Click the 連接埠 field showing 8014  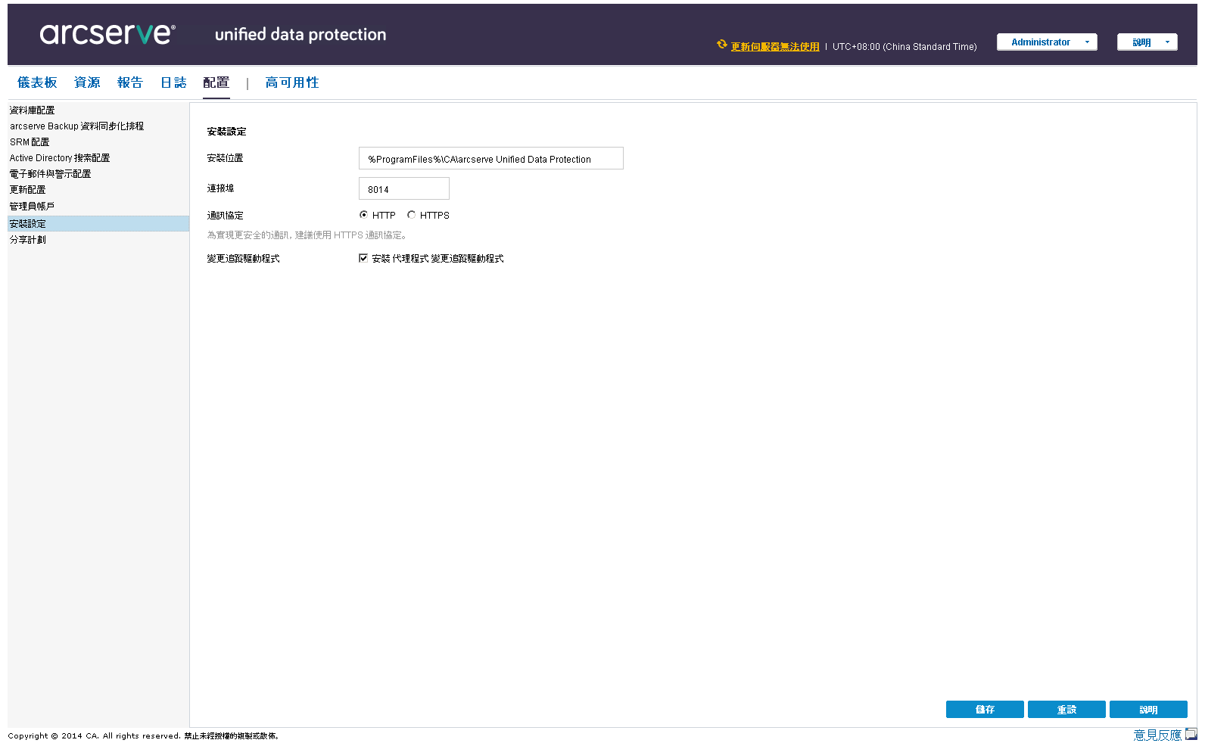(404, 188)
